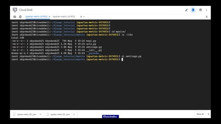Open the editor via the pencil icon
The image size is (221, 124).
pyautogui.click(x=186, y=10)
